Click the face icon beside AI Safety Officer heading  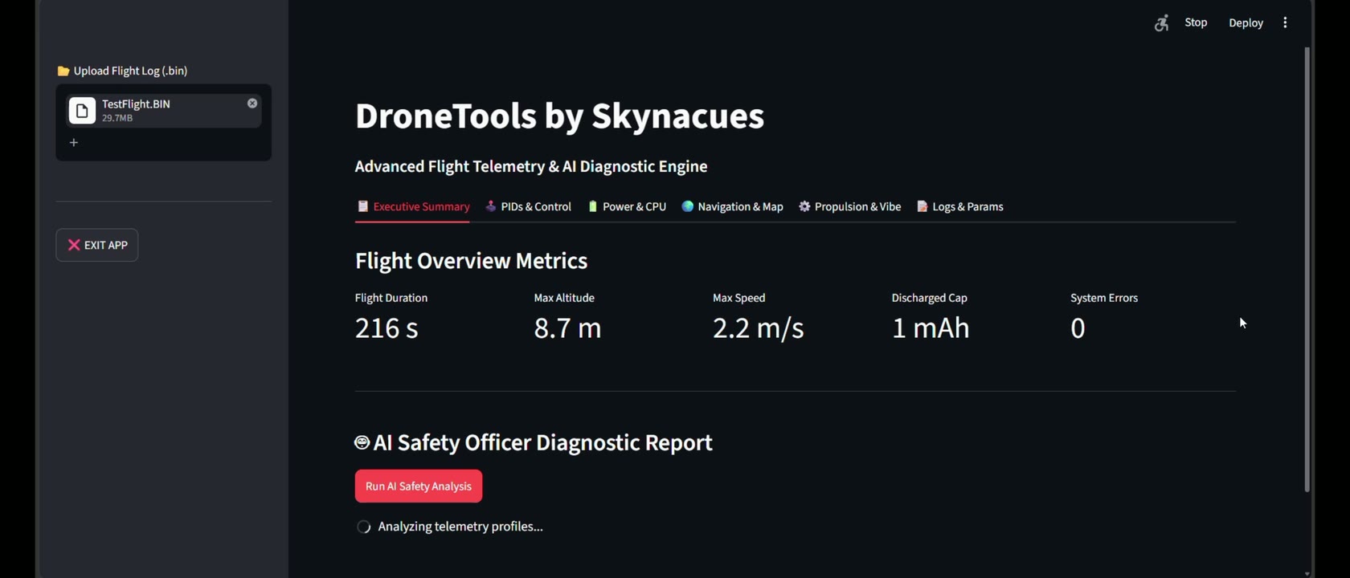(x=362, y=442)
